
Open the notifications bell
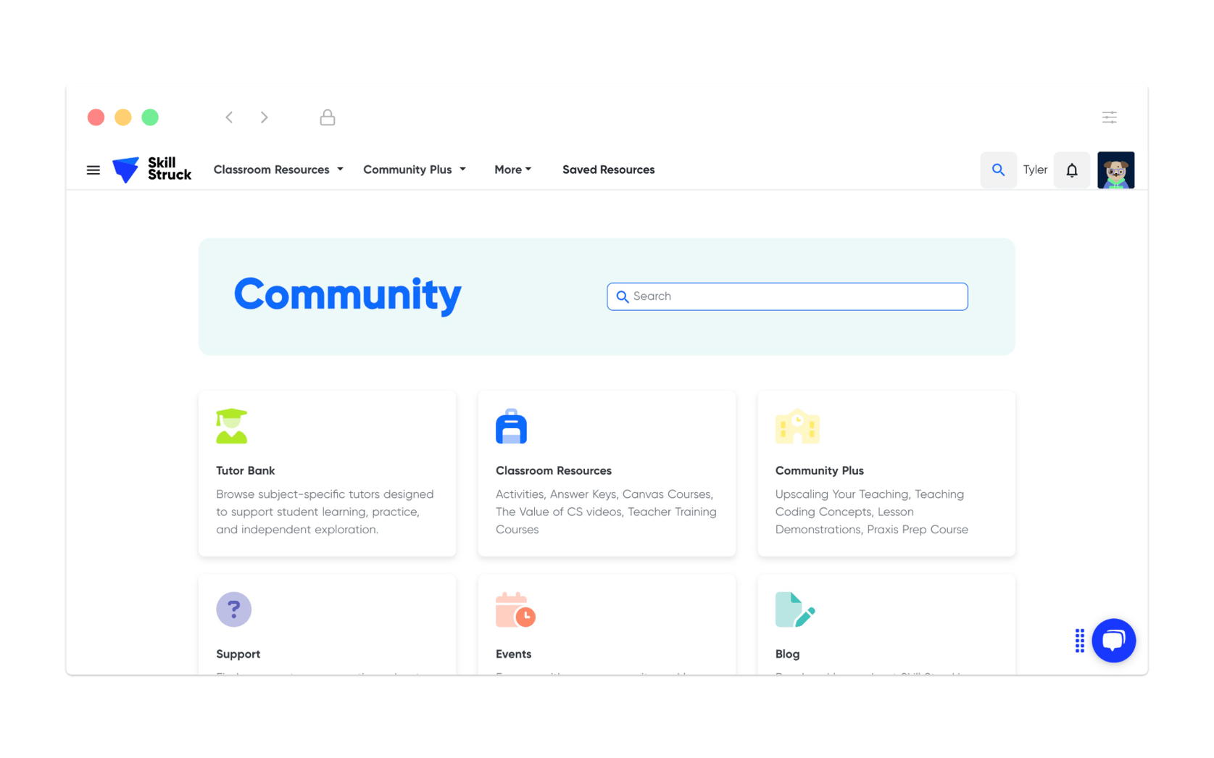1071,170
